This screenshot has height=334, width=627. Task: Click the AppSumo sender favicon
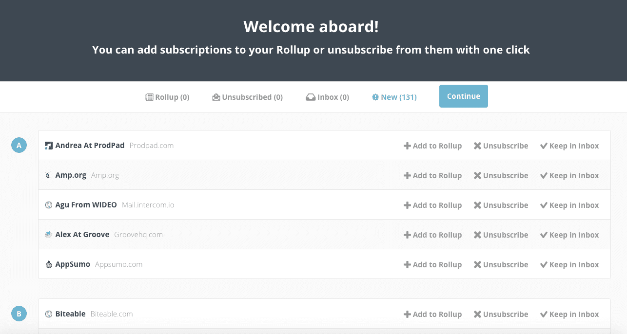tap(49, 264)
